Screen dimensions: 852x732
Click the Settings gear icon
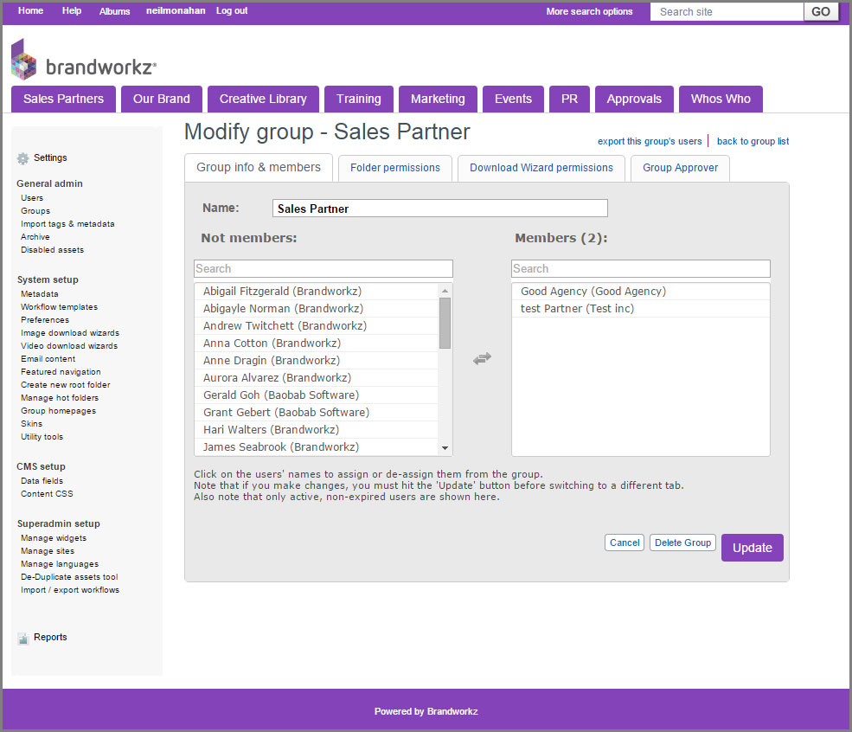tap(22, 158)
